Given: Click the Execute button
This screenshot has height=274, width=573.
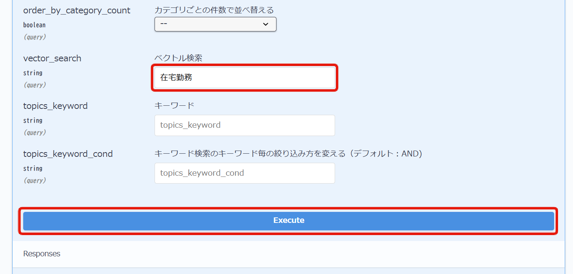Looking at the screenshot, I should pos(289,220).
